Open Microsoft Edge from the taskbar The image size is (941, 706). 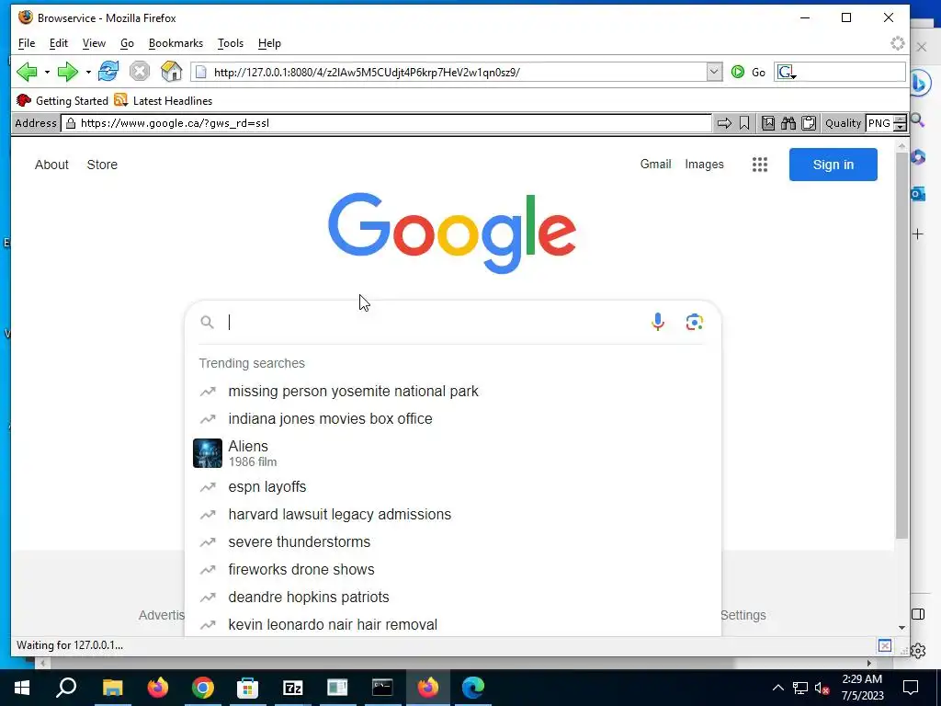[x=473, y=688]
